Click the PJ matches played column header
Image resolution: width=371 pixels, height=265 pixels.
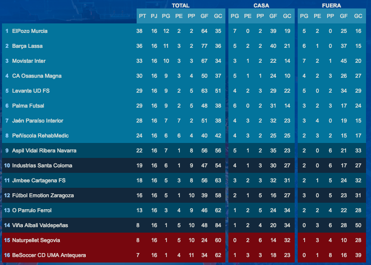(x=154, y=16)
